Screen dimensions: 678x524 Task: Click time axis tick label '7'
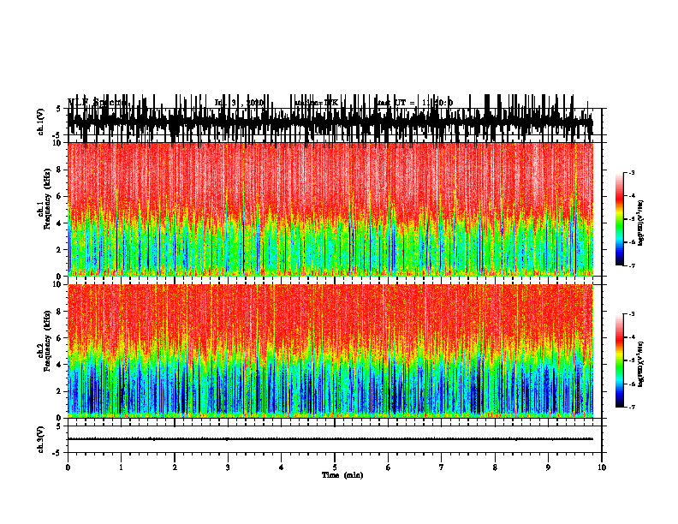(442, 467)
